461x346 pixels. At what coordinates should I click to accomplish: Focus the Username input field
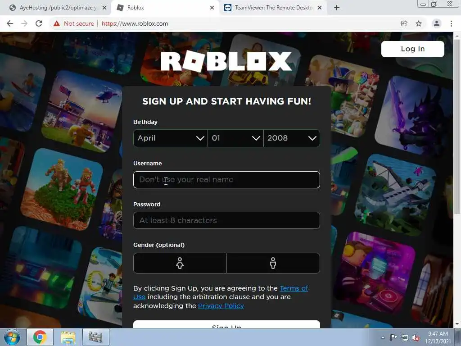pyautogui.click(x=226, y=179)
